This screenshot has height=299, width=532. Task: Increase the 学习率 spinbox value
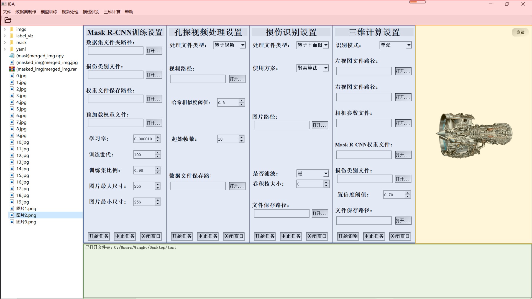coord(158,137)
